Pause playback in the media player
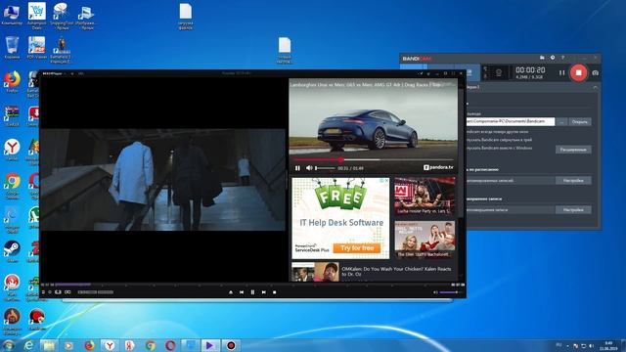The image size is (626, 352). click(x=252, y=292)
